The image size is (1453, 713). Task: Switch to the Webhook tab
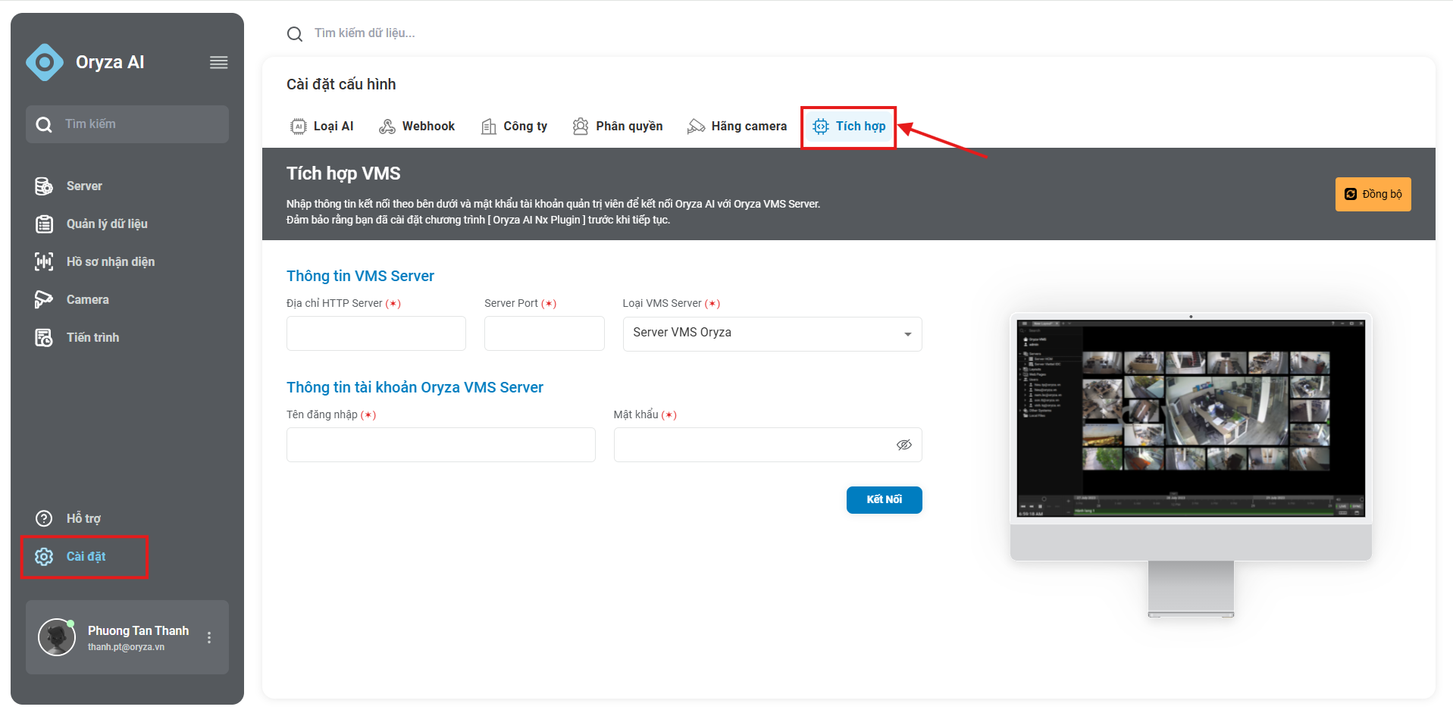coord(417,127)
